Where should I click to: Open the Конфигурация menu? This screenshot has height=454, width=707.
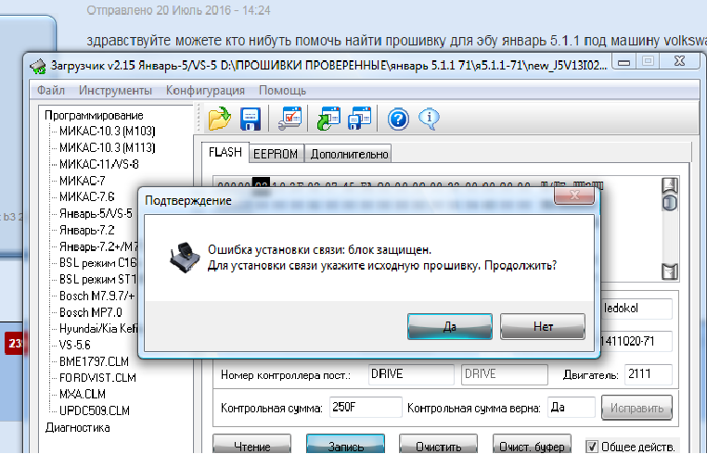(x=205, y=91)
